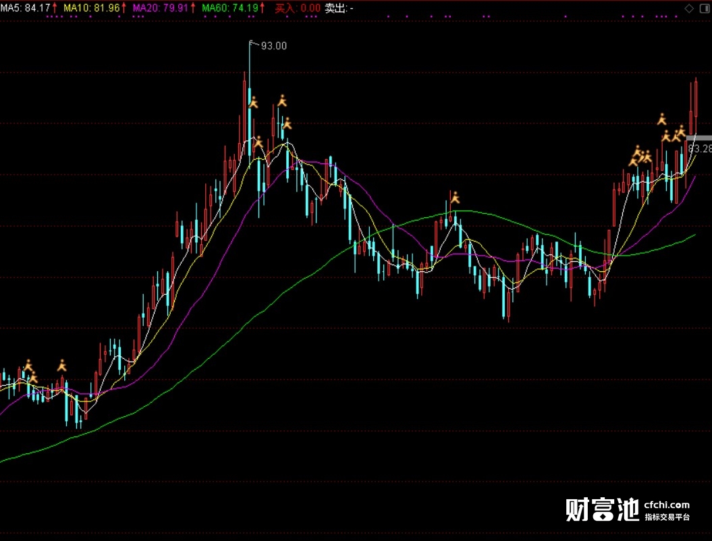
Task: Click the upper signal figure of the lower-left pair
Action: pos(28,366)
